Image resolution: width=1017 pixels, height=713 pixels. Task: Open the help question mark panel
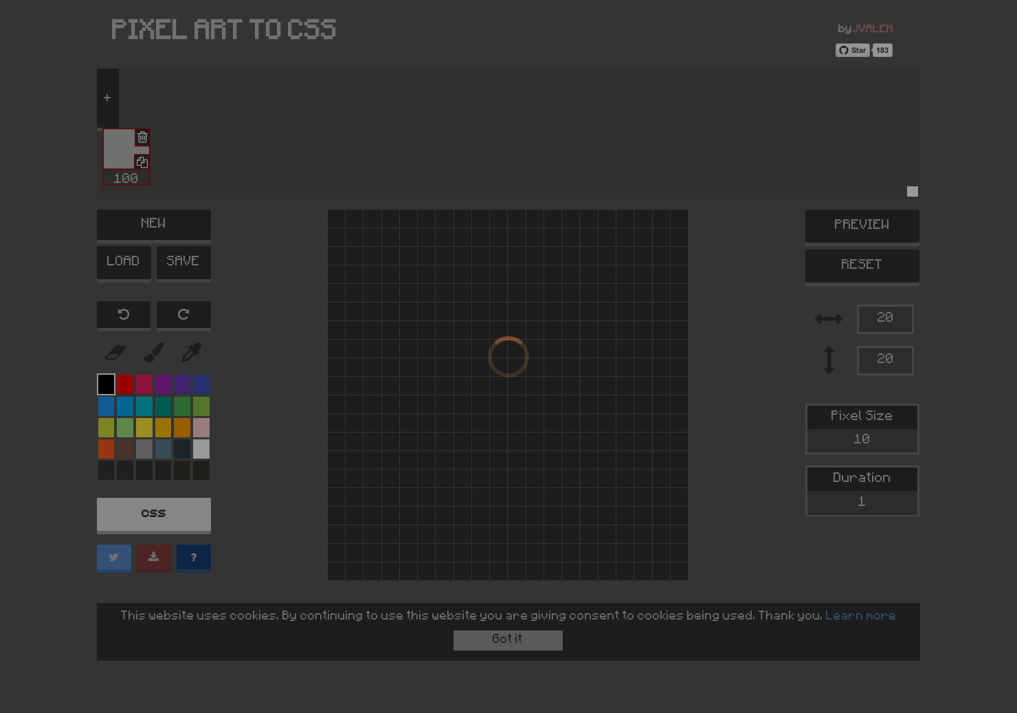(193, 558)
